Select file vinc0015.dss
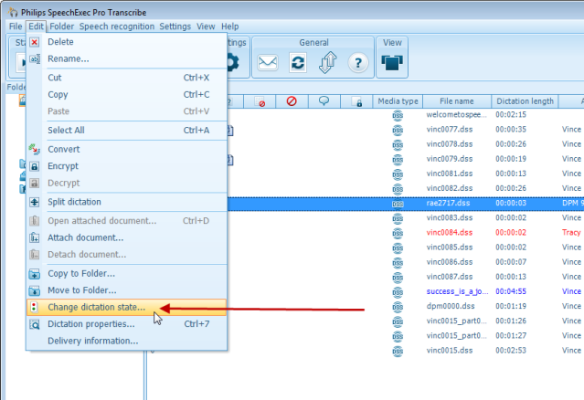Image resolution: width=584 pixels, height=400 pixels. pyautogui.click(x=450, y=351)
